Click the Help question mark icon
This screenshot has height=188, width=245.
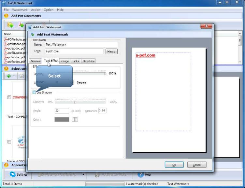click(x=140, y=174)
